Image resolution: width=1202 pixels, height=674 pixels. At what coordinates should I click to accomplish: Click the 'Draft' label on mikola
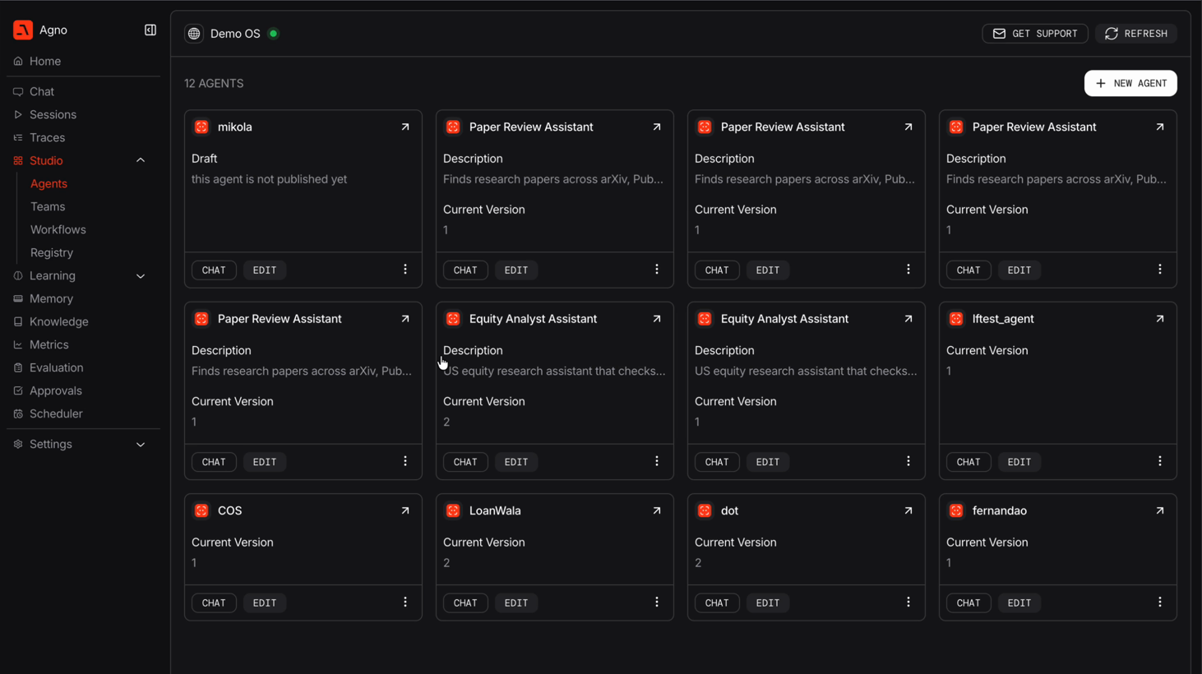click(205, 159)
